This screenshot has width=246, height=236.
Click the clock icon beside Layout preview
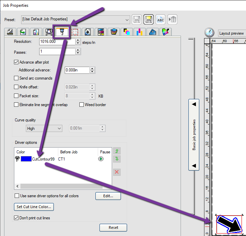pyautogui.click(x=209, y=33)
